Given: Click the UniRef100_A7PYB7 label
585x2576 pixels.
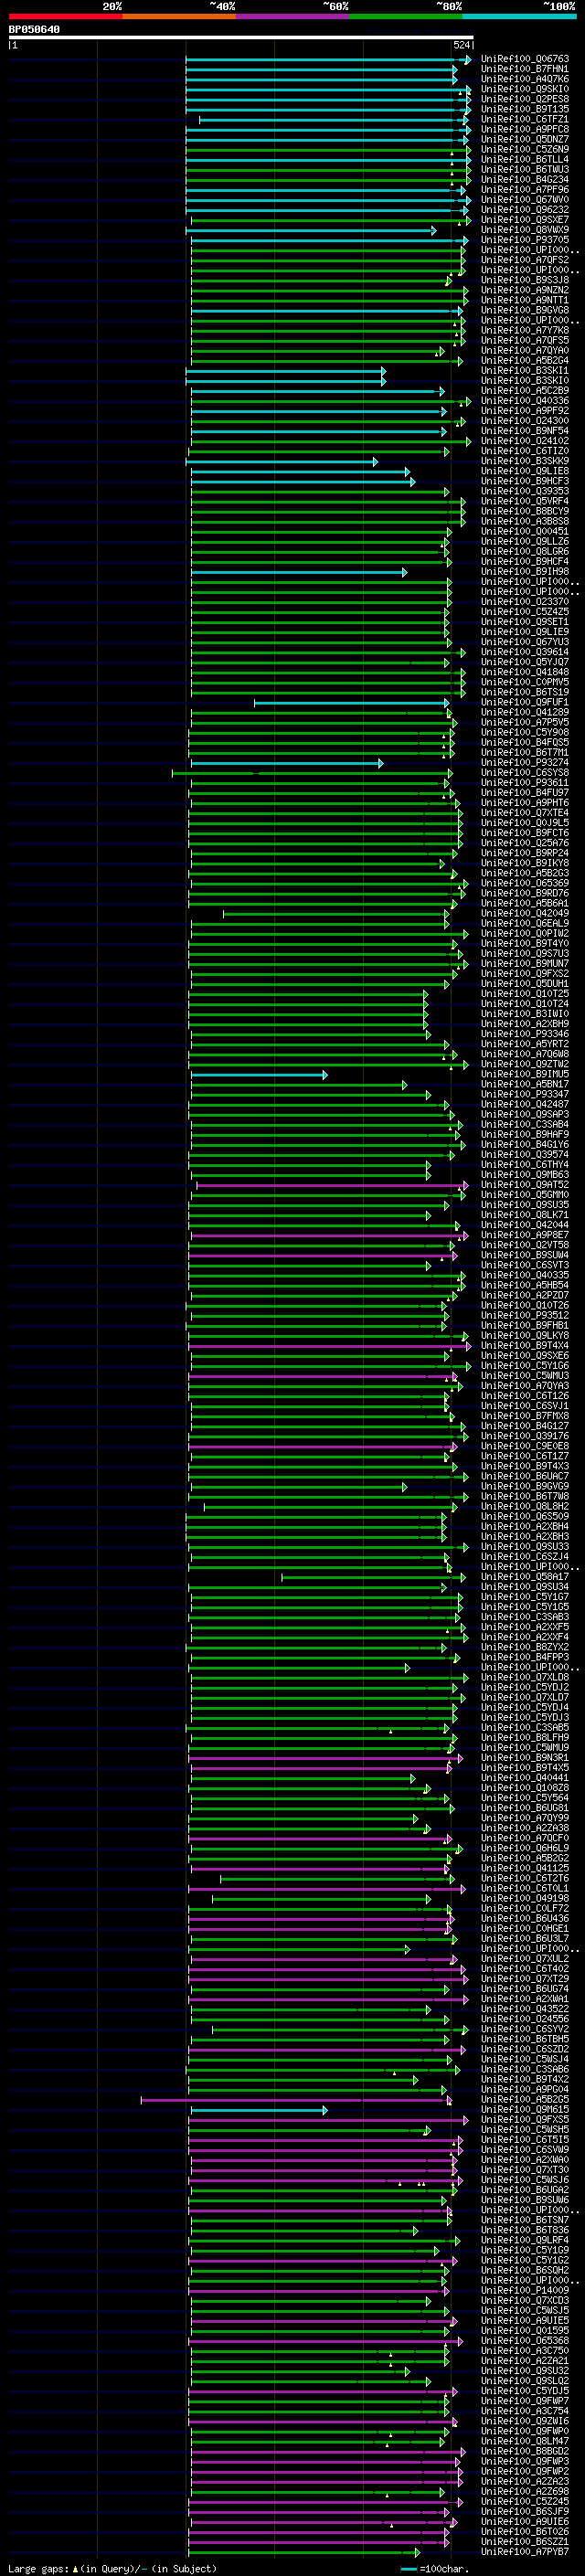Looking at the screenshot, I should pyautogui.click(x=525, y=2553).
